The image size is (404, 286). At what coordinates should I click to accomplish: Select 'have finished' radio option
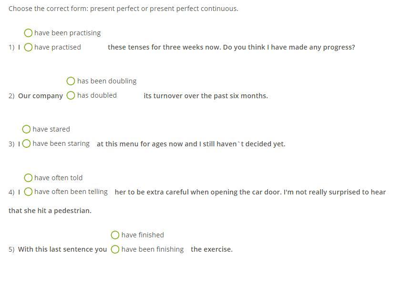point(115,235)
